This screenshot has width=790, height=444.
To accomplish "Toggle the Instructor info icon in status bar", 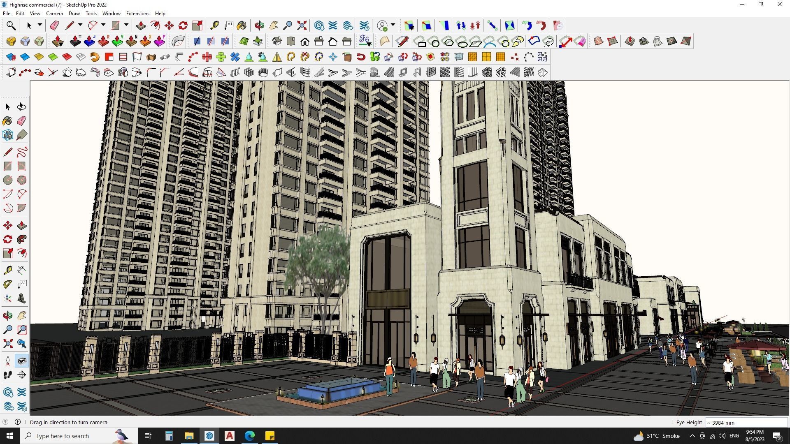I will (18, 422).
